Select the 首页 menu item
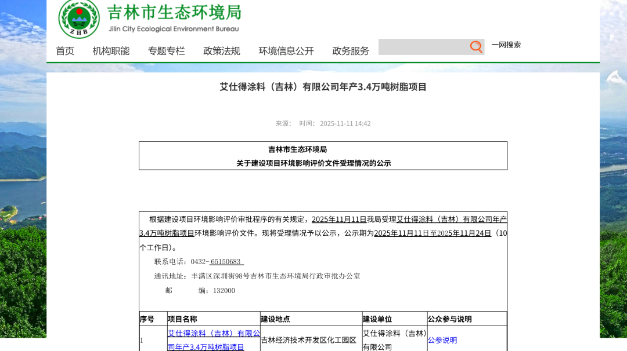Screen dimensions: 627x351 (64, 51)
